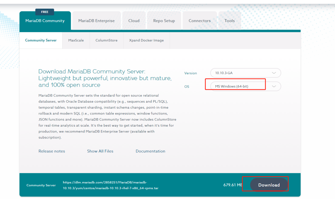Screen dimensions: 335x199
Task: Click the Version dropdown chevron arrow
Action: 274,73
